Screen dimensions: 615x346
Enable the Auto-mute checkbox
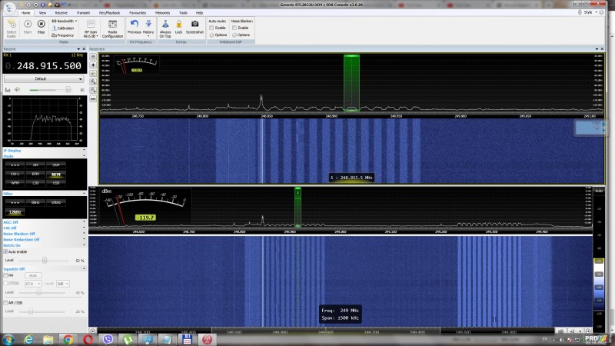point(212,28)
